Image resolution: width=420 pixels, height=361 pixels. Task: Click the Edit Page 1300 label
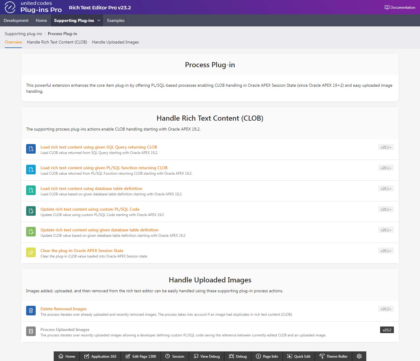click(x=144, y=356)
